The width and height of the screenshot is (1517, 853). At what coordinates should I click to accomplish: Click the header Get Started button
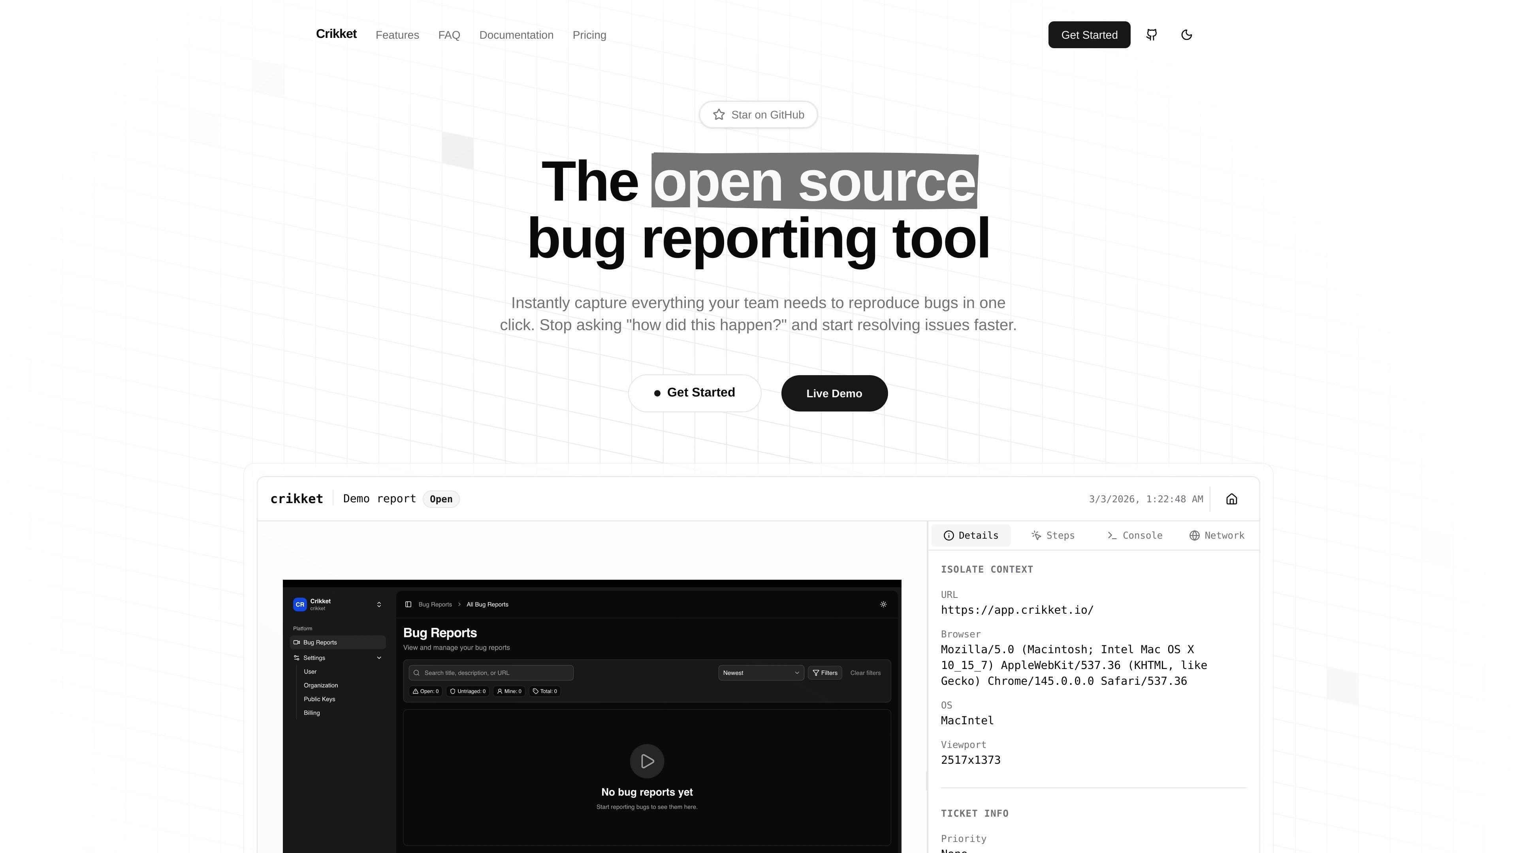1089,35
